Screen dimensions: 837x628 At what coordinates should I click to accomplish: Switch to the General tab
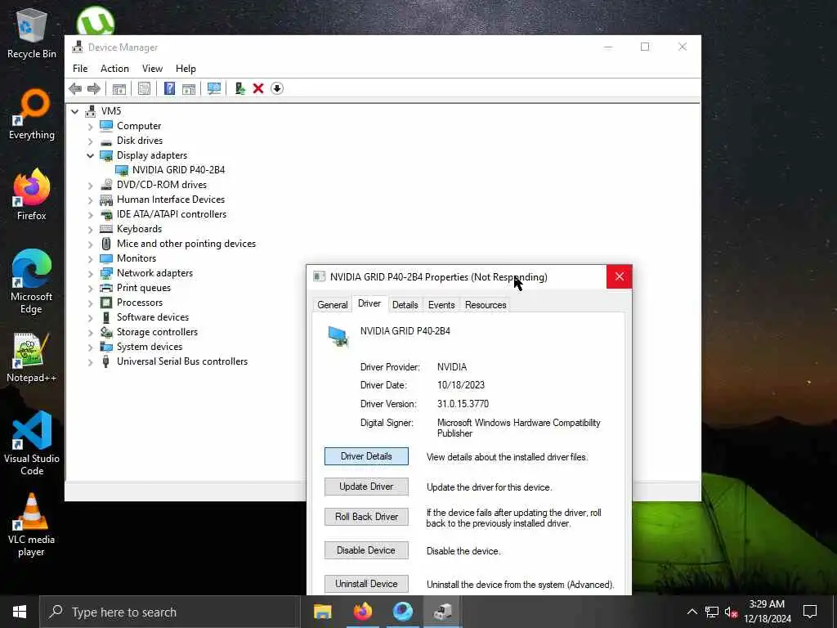point(332,305)
